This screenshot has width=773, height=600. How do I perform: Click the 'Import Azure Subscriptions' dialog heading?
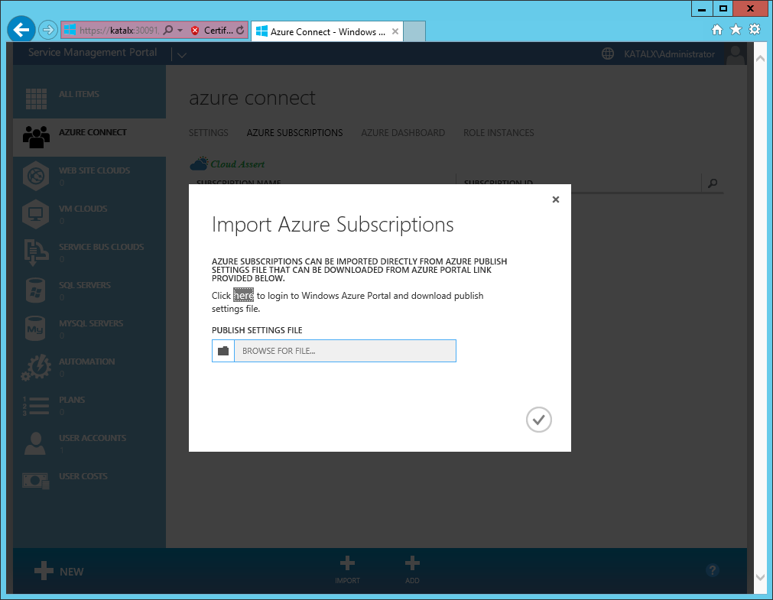333,224
